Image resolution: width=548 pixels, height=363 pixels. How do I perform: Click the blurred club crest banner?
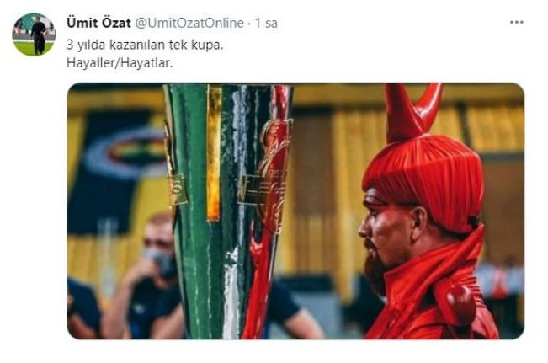click(x=119, y=171)
